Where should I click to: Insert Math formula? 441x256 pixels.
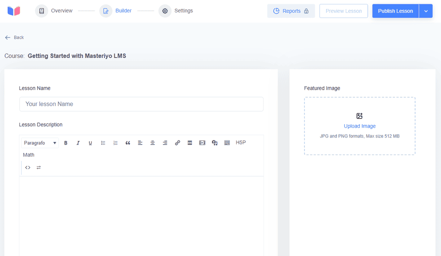click(x=28, y=155)
